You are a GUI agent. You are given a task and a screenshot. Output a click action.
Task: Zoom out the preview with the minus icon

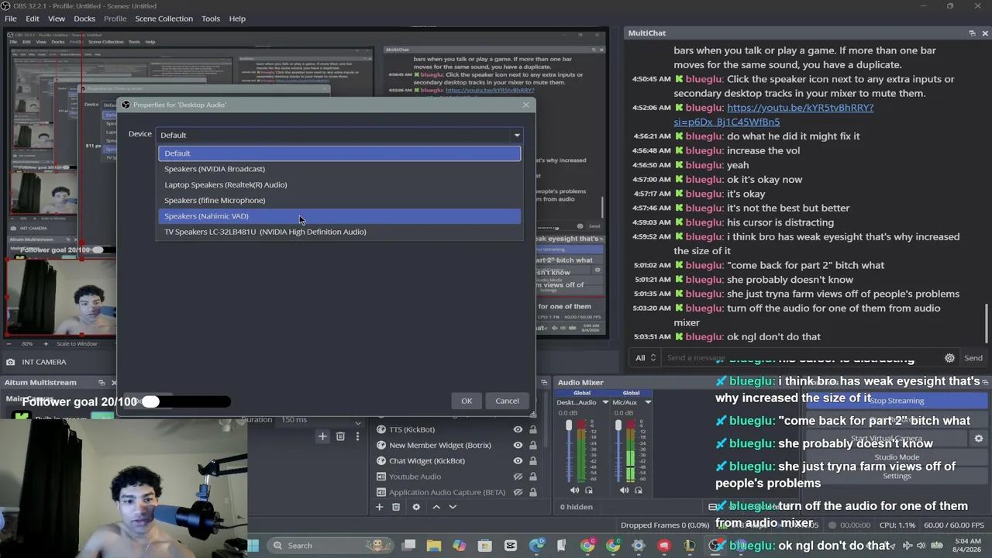coord(9,343)
